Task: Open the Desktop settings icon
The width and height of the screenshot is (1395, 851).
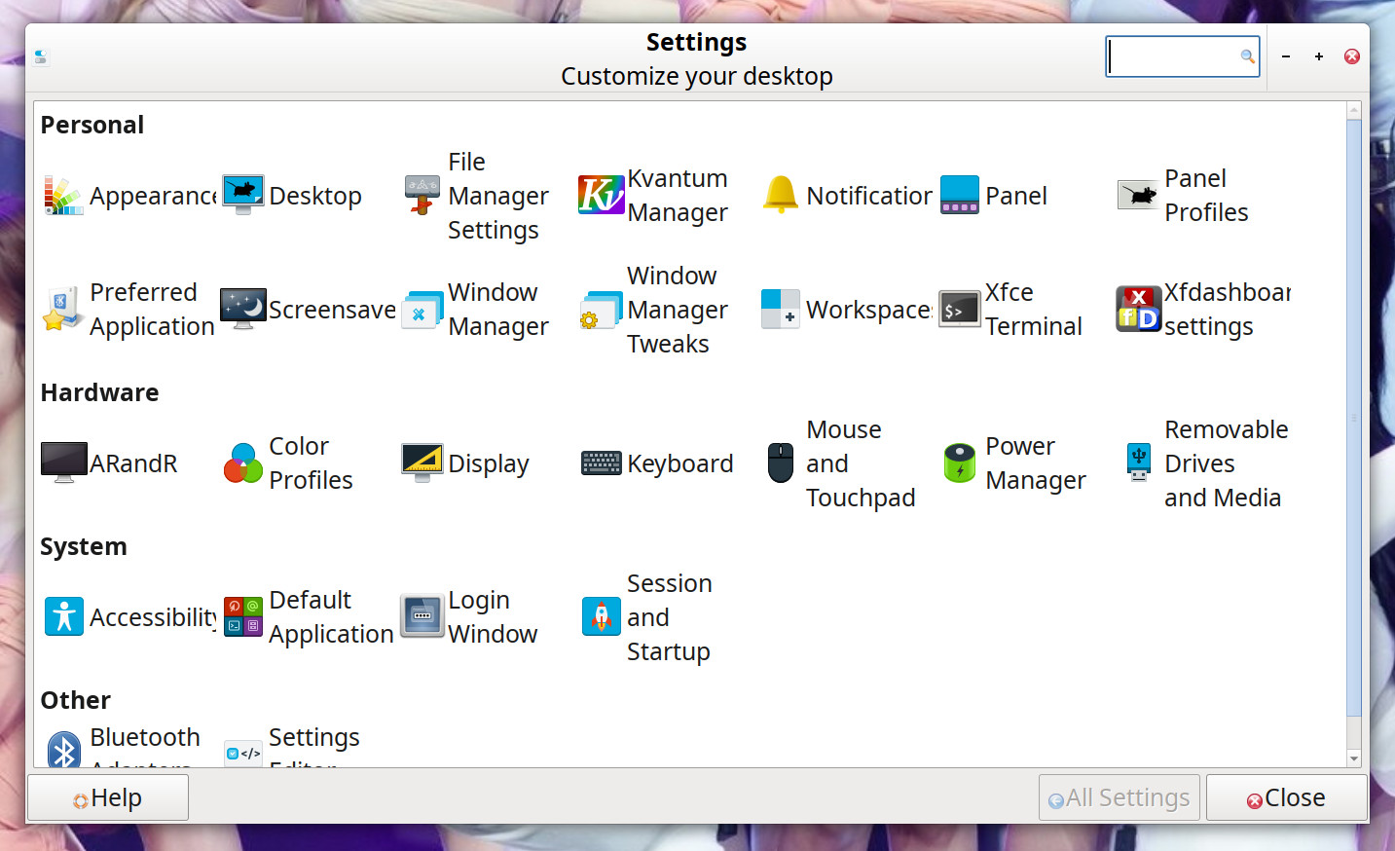Action: (x=243, y=196)
